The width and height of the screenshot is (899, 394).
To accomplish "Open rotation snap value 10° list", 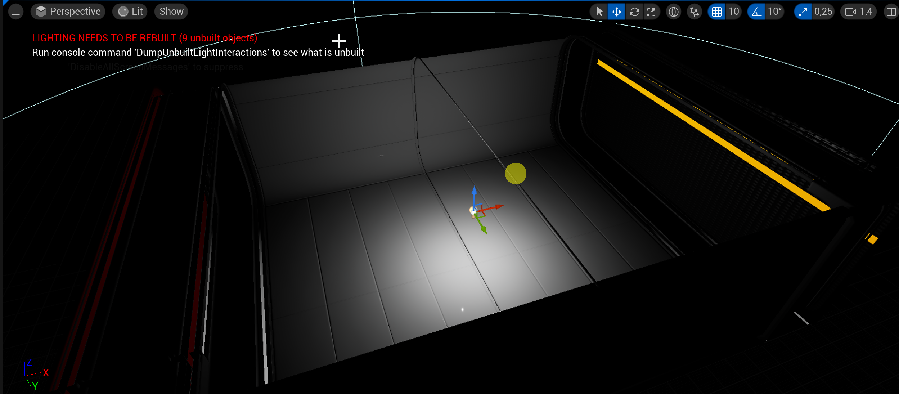I will [x=774, y=12].
